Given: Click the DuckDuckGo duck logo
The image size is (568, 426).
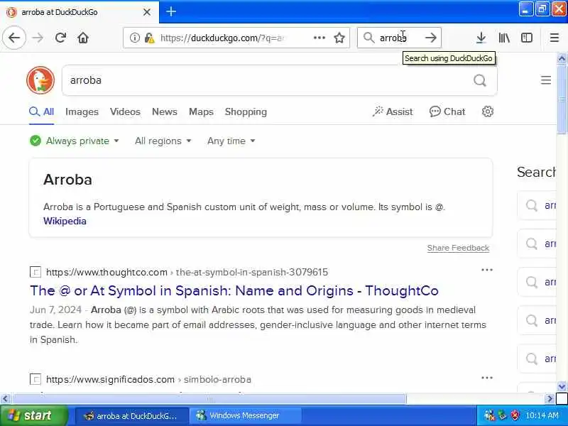Looking at the screenshot, I should pos(40,80).
